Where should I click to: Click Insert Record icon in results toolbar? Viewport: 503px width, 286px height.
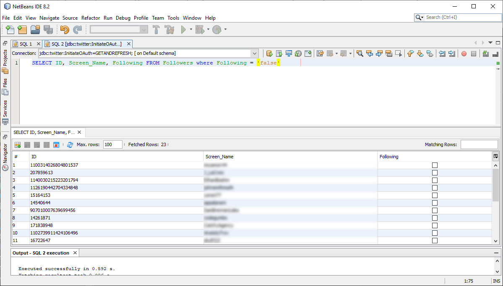click(x=18, y=144)
